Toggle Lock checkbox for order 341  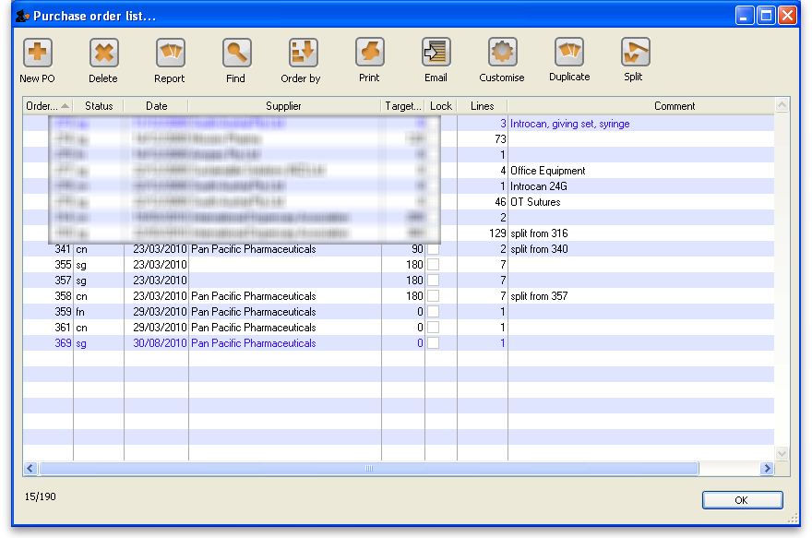point(433,249)
